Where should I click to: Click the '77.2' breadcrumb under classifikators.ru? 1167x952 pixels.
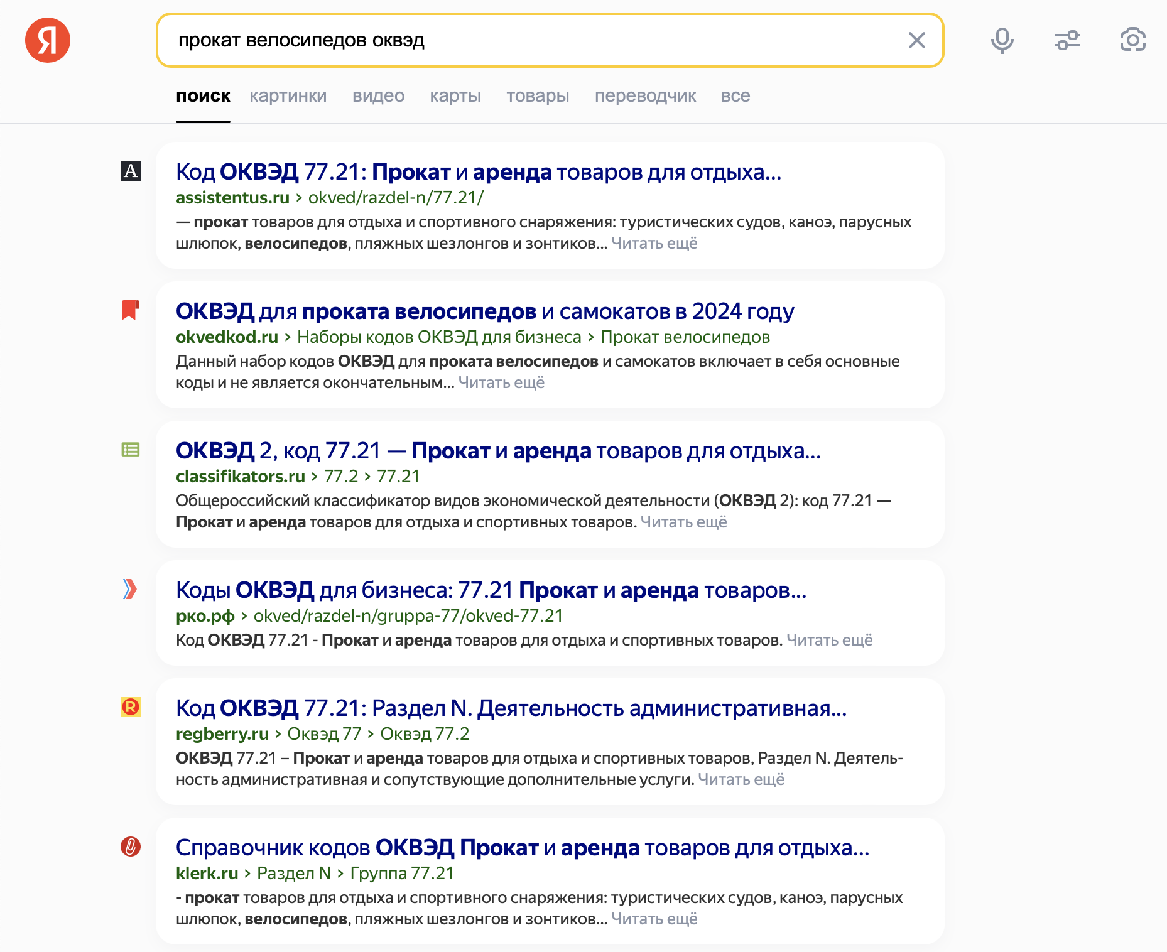341,476
